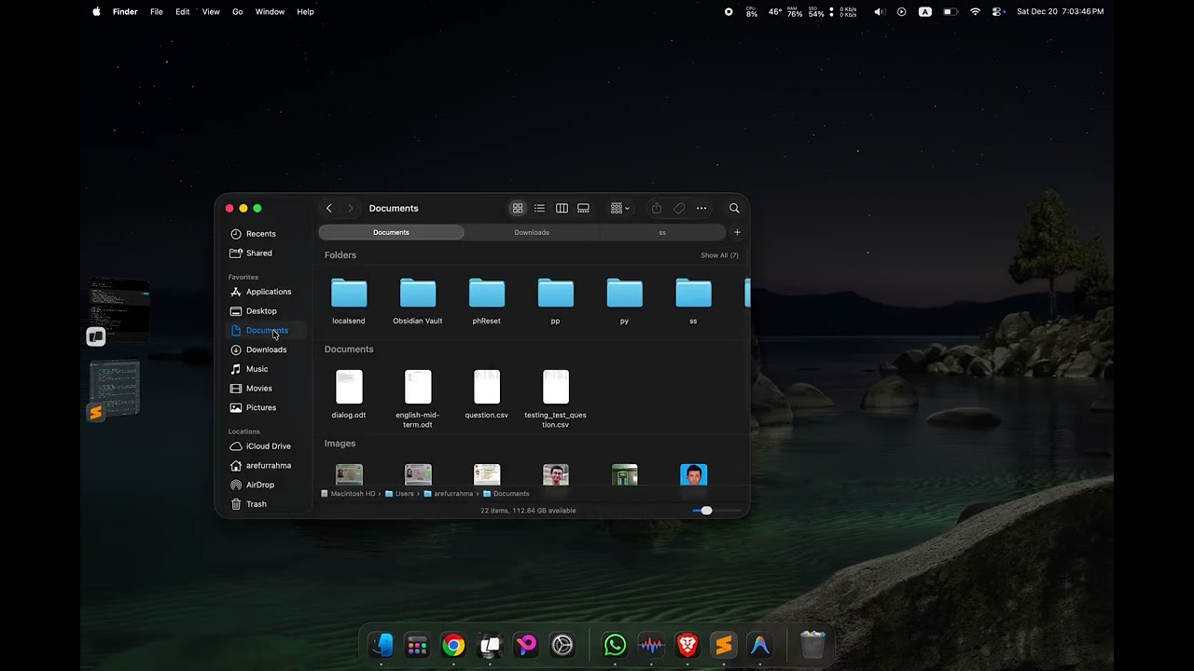Select testing_test_question.csv file
Screen dimensions: 1194x671
coord(556,387)
